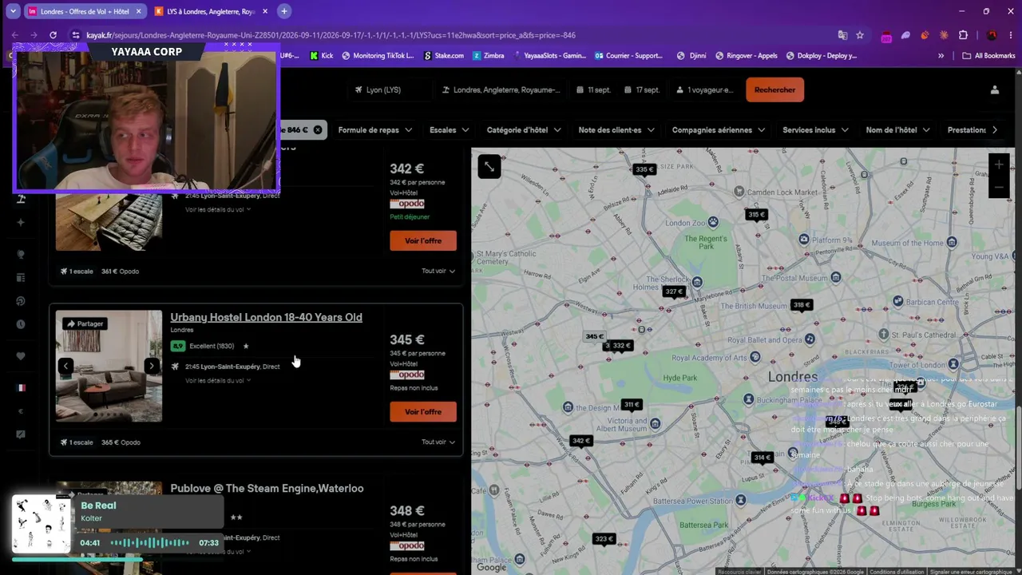Edit the Londres, Angleterre destination field

point(501,90)
